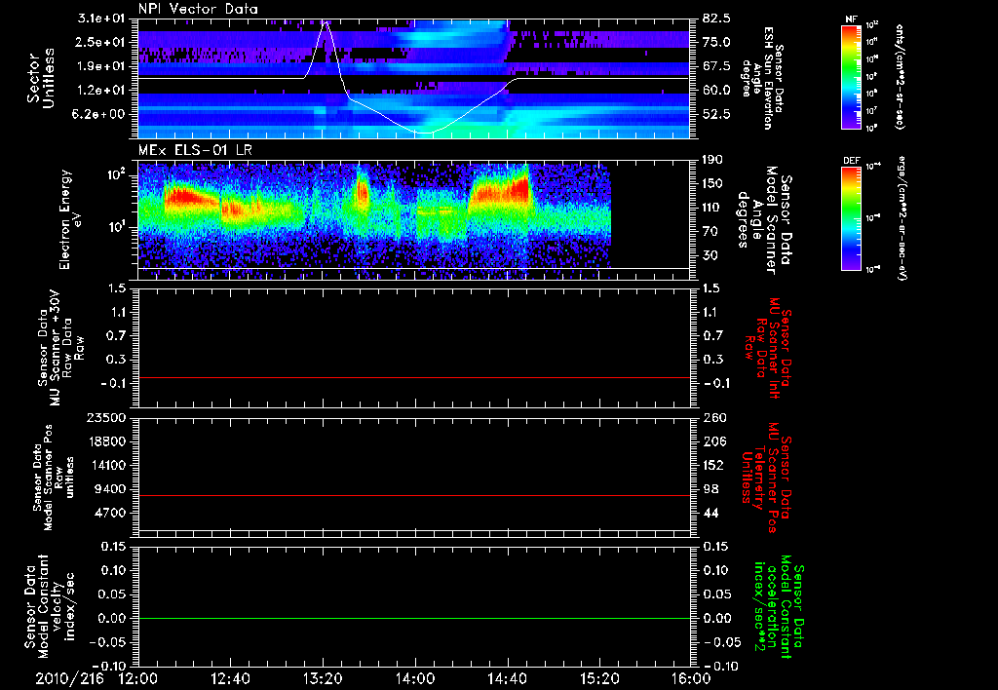This screenshot has width=998, height=690.
Task: Click the 52.5 elevation angle tick
Action: 716,115
